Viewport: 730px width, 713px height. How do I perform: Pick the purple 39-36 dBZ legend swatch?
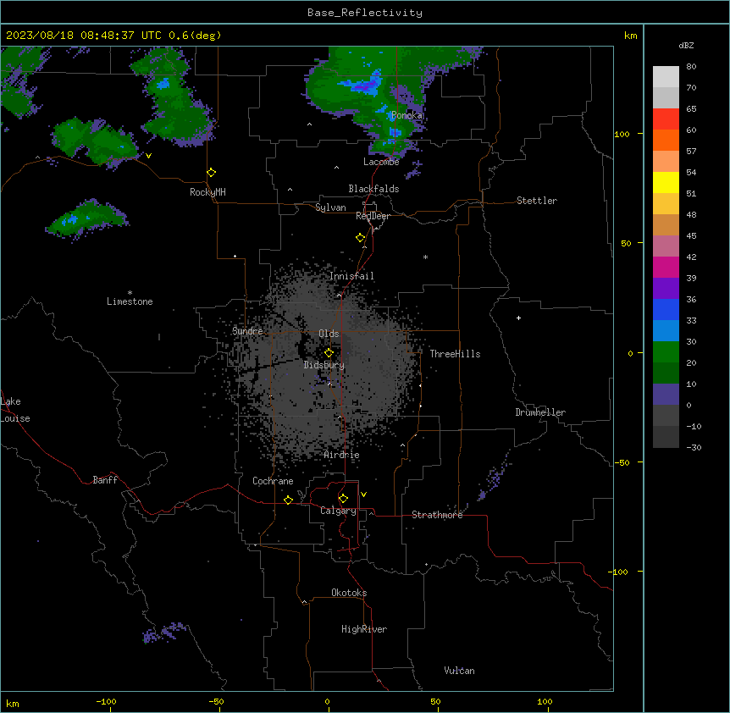[x=666, y=288]
